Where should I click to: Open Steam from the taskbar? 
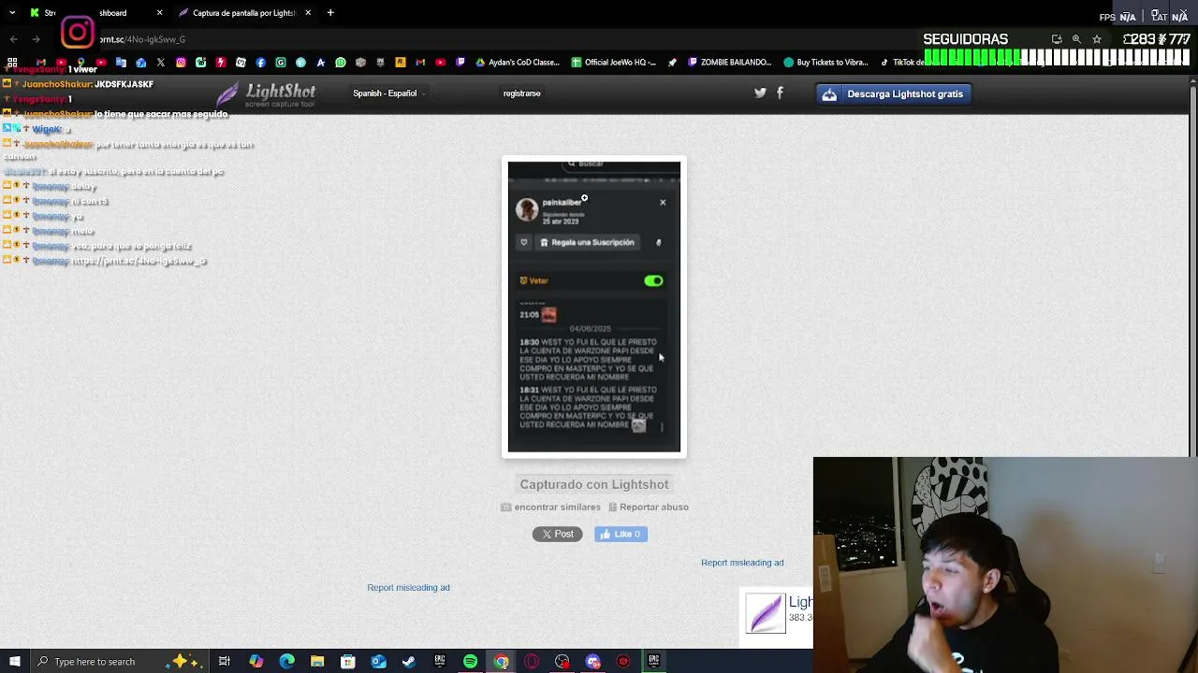(409, 662)
